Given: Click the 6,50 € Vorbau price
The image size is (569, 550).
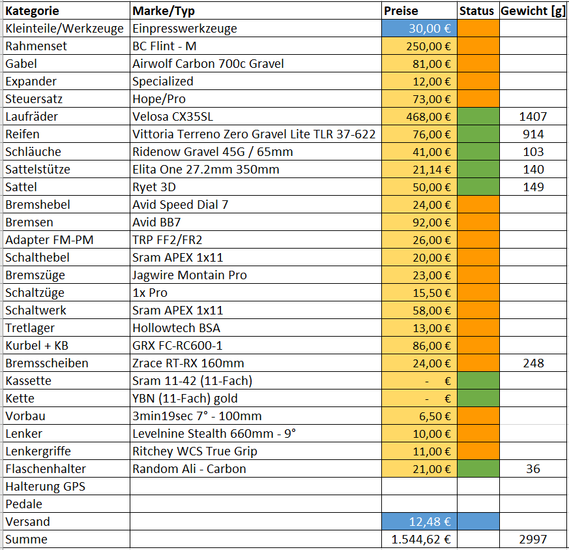Looking at the screenshot, I should click(x=419, y=416).
